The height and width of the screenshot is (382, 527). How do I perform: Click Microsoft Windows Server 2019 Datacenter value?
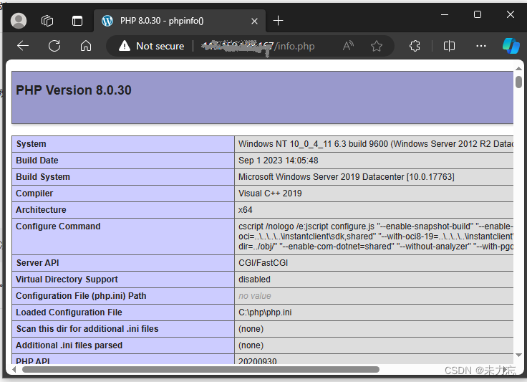tap(346, 177)
